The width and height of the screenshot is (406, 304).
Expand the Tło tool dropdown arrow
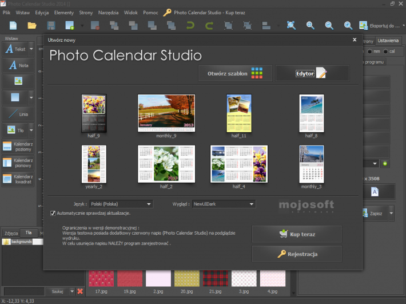click(x=31, y=130)
